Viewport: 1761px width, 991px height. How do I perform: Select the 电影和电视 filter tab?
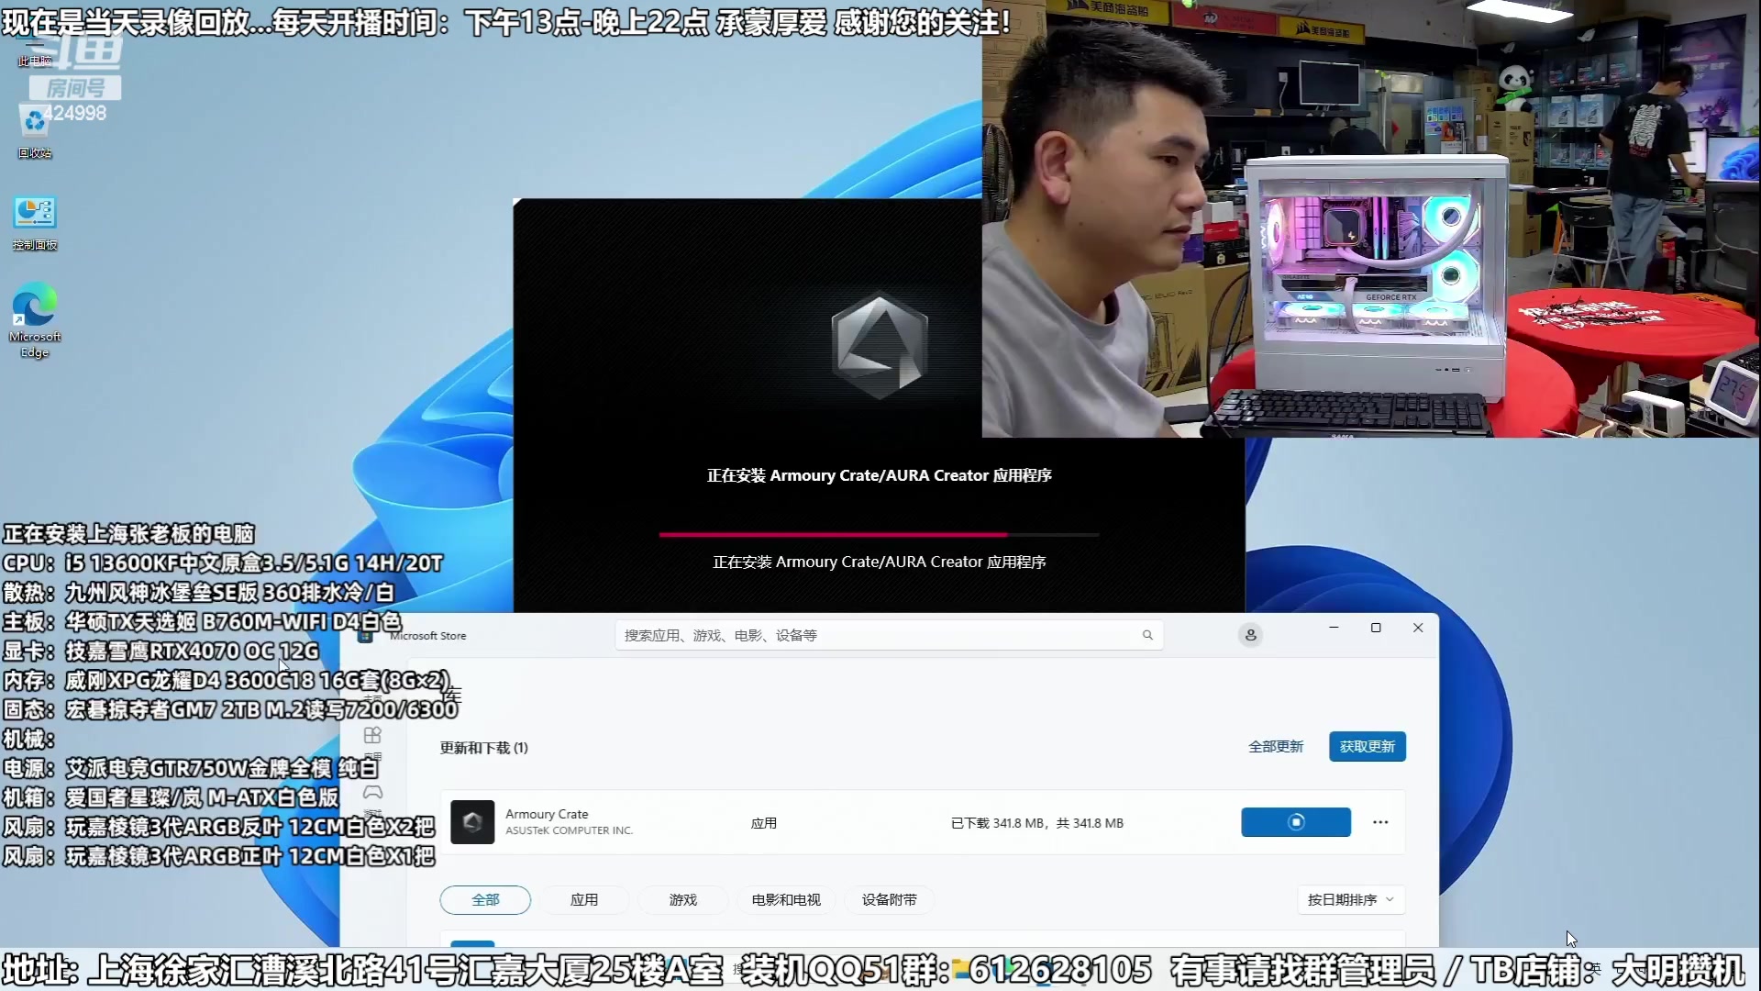pos(786,900)
